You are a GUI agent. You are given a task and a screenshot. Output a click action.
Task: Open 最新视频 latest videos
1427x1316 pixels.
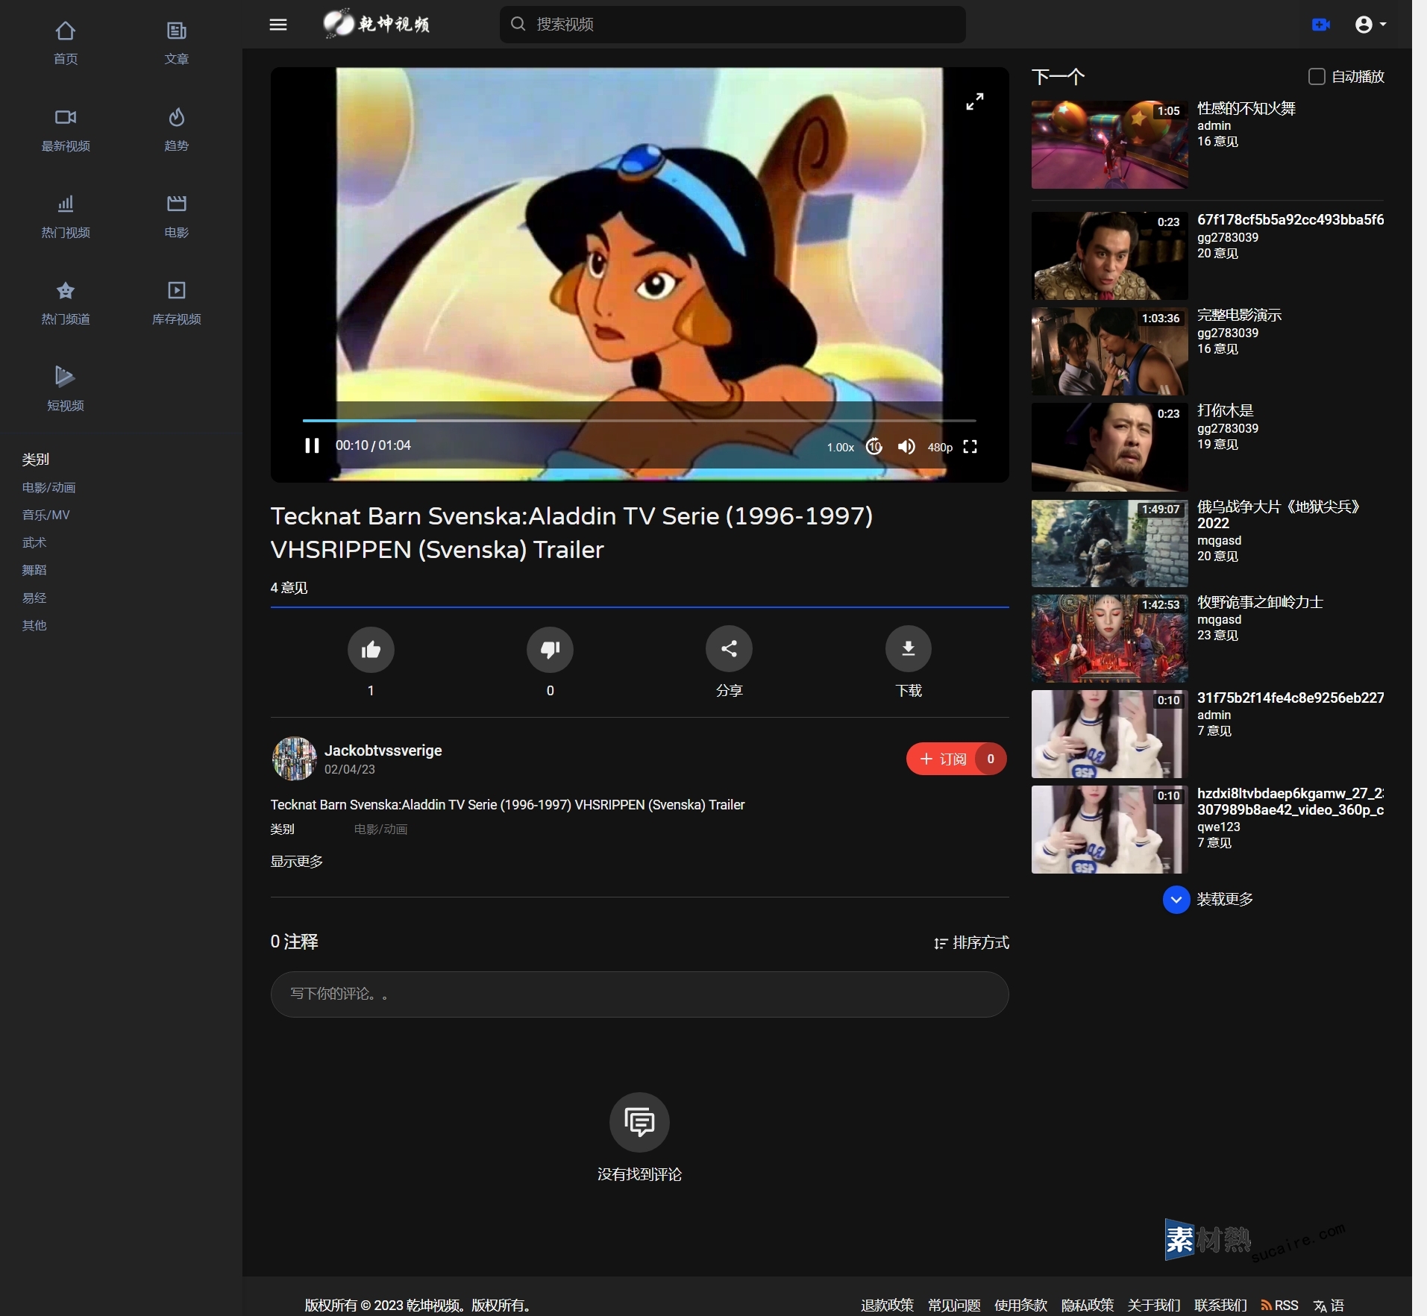coord(66,130)
